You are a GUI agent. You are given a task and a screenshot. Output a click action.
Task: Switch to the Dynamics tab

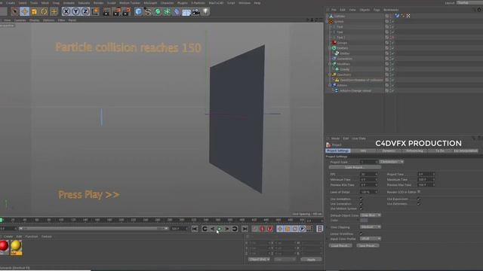click(389, 151)
